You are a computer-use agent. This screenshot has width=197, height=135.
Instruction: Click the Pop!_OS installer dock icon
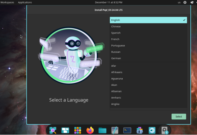point(164,130)
